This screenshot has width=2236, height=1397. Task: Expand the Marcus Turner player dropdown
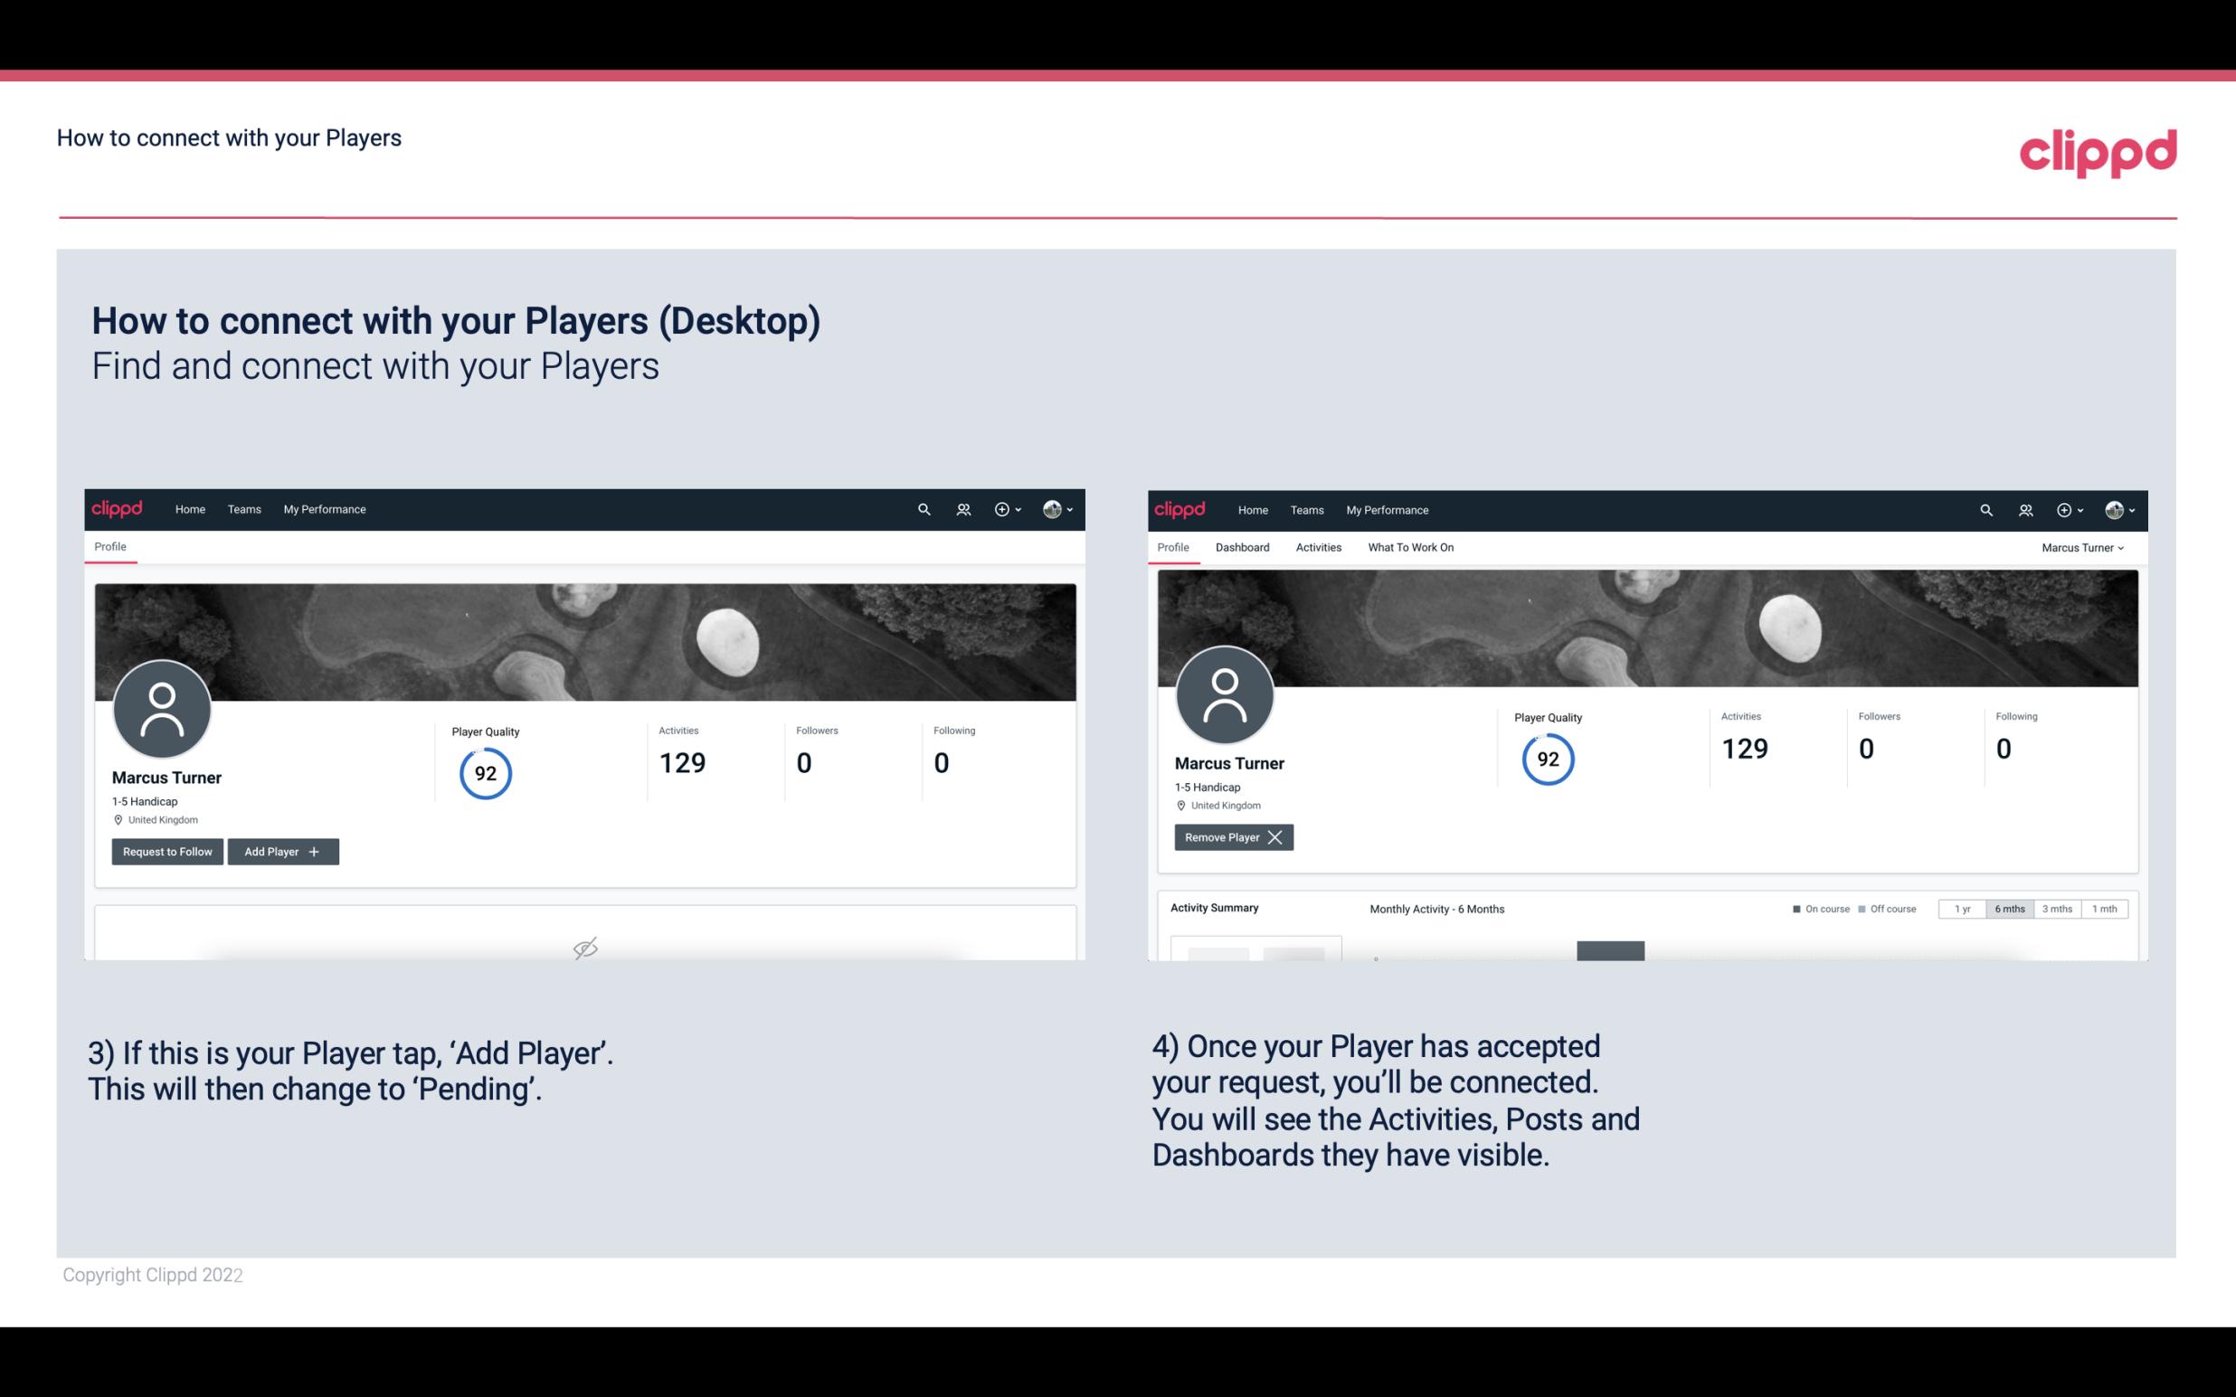pos(2085,547)
